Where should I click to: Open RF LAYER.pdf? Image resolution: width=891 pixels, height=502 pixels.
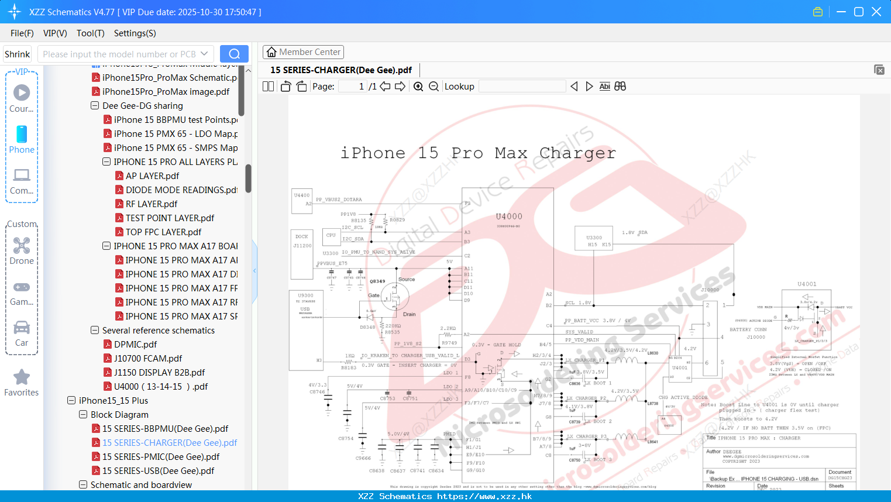tap(146, 204)
